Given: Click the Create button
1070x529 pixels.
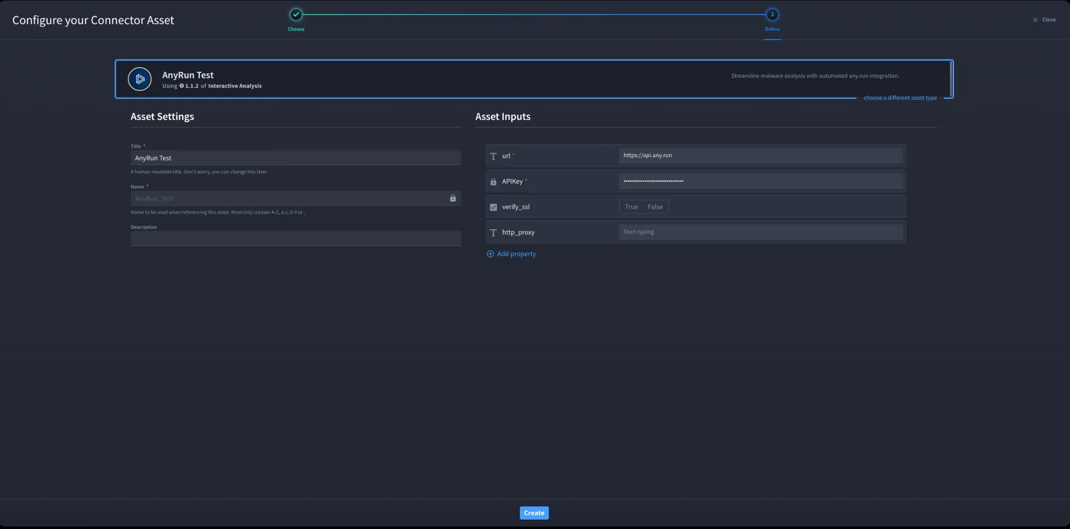Looking at the screenshot, I should click(x=534, y=513).
